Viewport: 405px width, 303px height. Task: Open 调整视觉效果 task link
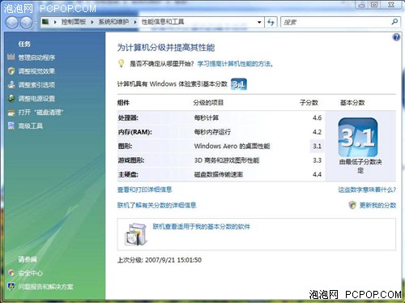click(x=36, y=71)
